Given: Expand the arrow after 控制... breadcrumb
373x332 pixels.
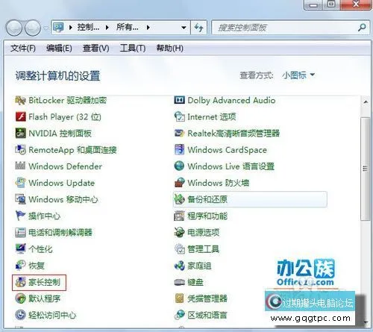Looking at the screenshot, I should (x=107, y=28).
